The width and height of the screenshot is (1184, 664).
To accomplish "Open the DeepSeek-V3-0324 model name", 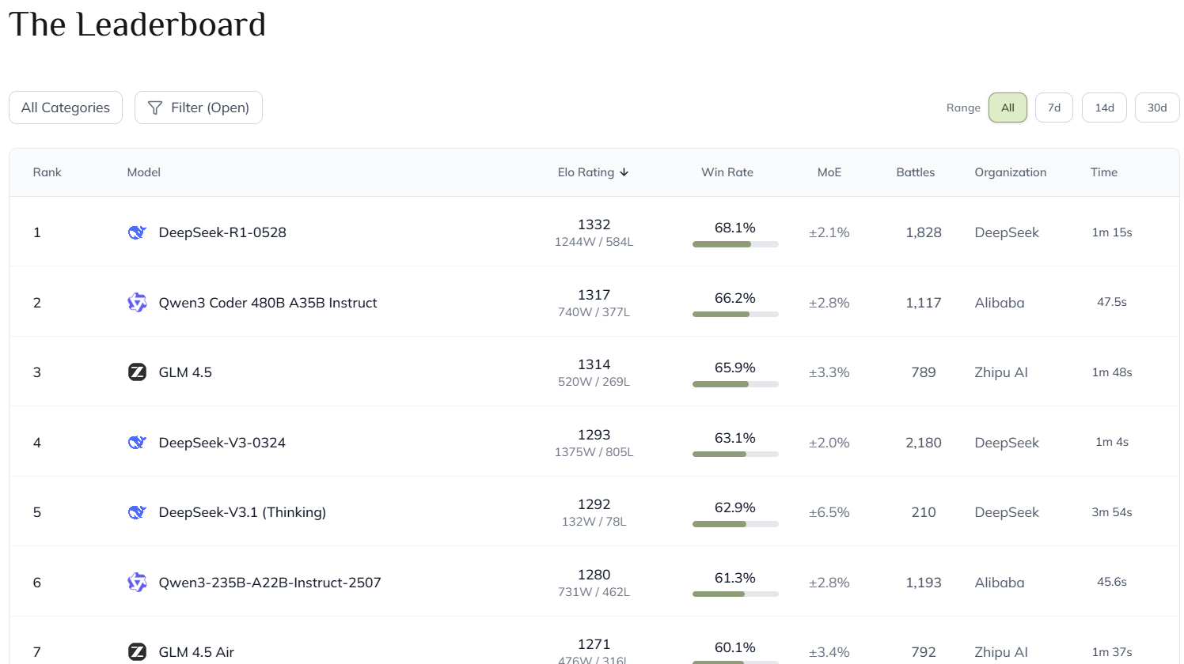I will tap(222, 443).
